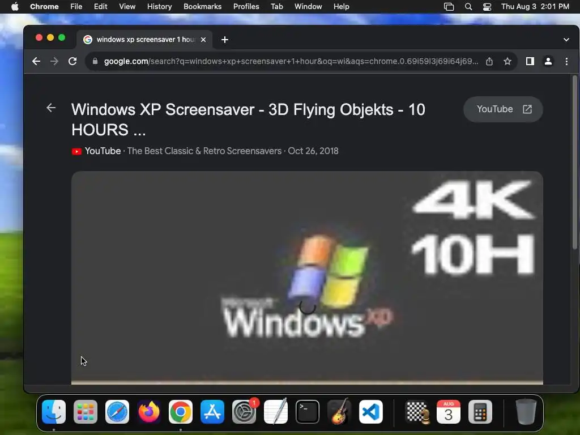This screenshot has width=580, height=435.
Task: Open the Help menu
Action: coord(341,7)
